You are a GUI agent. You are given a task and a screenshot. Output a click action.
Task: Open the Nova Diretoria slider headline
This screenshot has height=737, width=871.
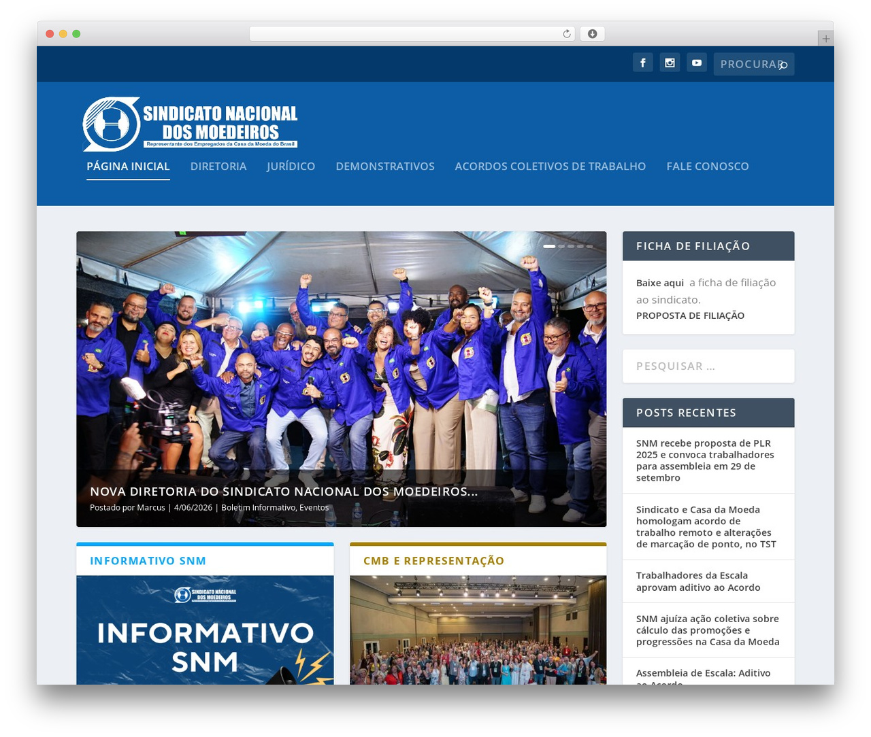tap(284, 491)
